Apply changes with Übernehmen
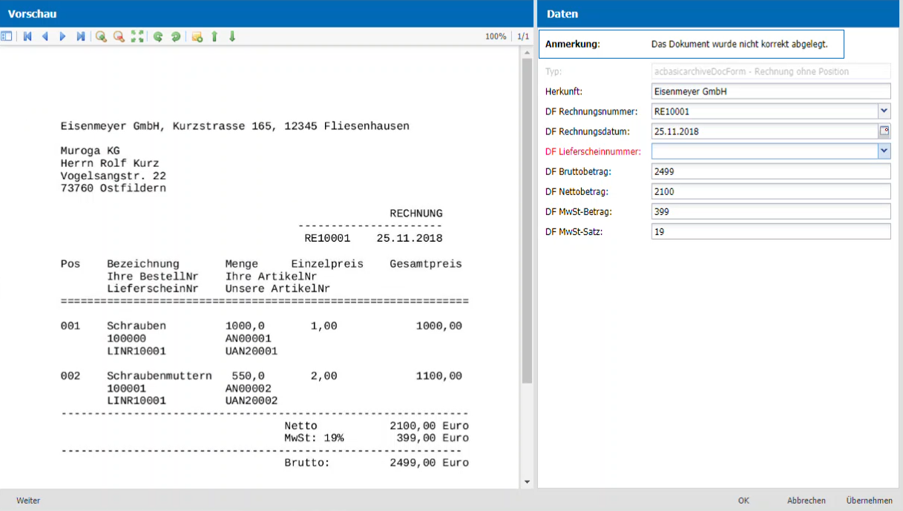 pyautogui.click(x=869, y=501)
